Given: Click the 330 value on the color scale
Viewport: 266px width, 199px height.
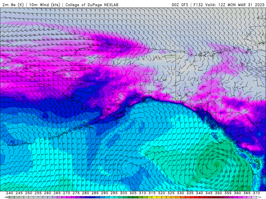Looking at the screenshot, I should 181,193.
